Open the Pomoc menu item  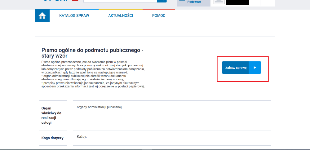pyautogui.click(x=158, y=16)
